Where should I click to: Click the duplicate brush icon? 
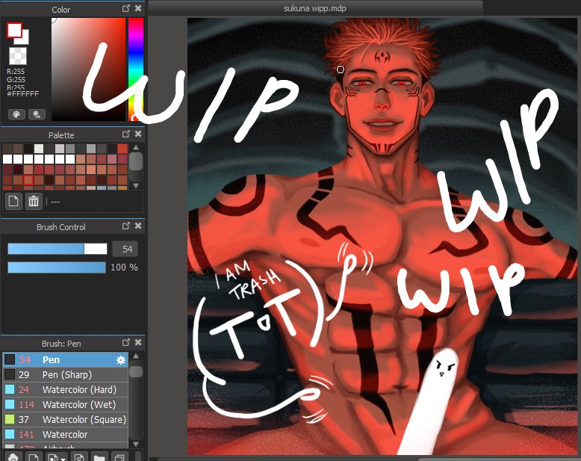click(119, 457)
